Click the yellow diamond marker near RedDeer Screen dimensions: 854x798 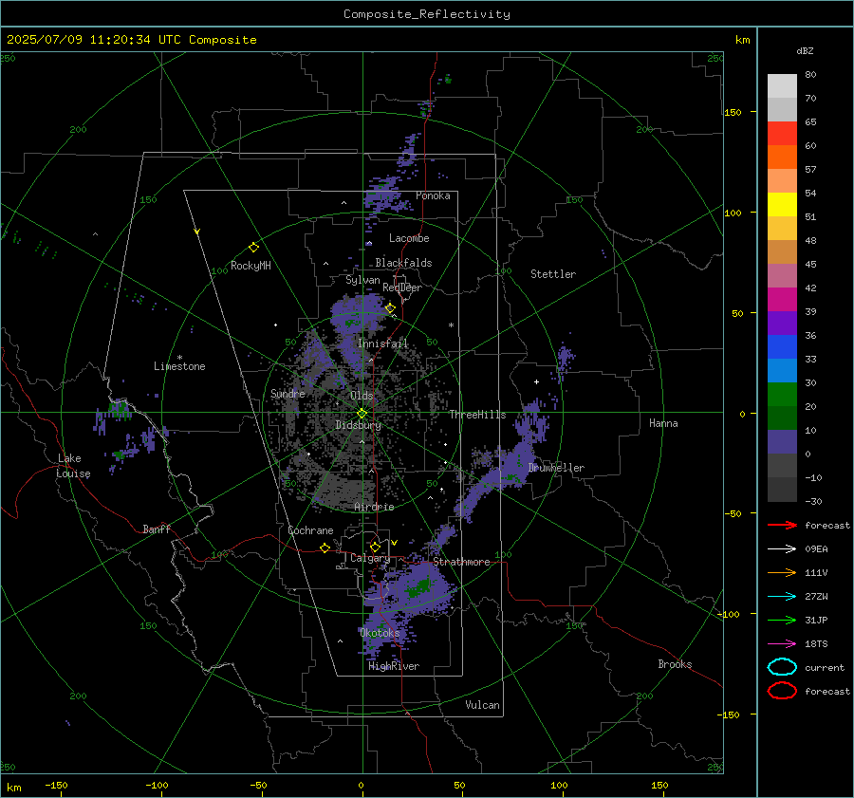click(x=390, y=308)
